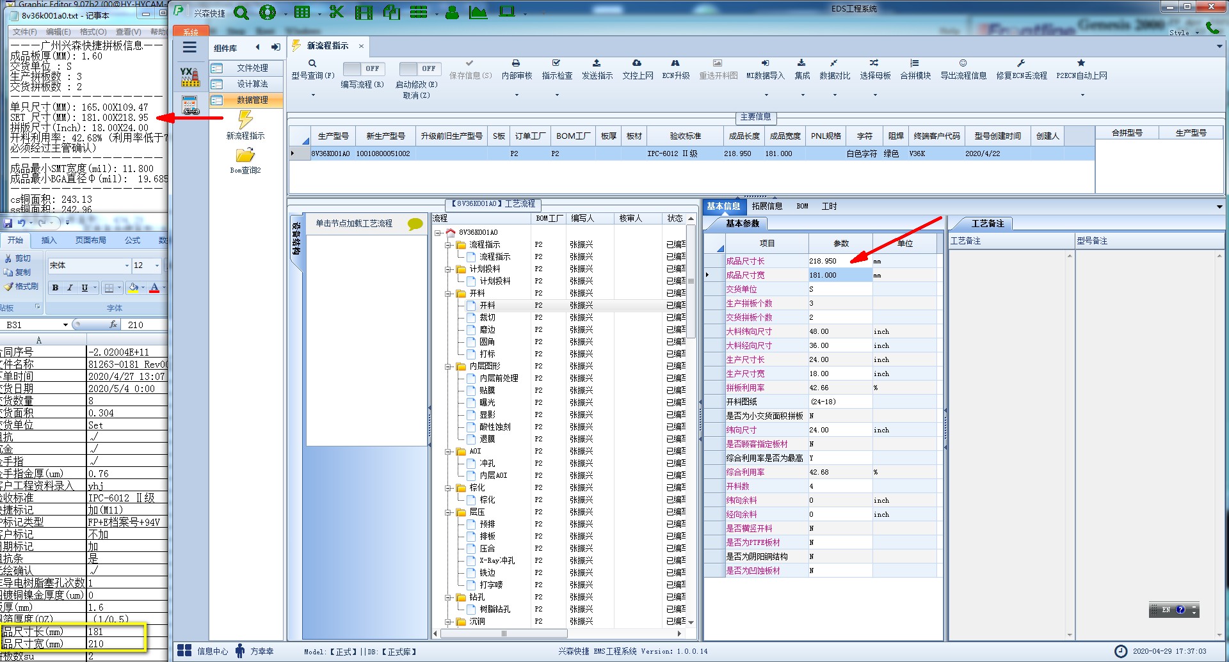The height and width of the screenshot is (662, 1229).
Task: Click 修复ECN丢流程 wrench icon
Action: tap(1021, 63)
